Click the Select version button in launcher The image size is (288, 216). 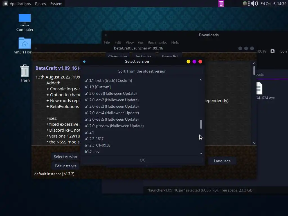[x=65, y=157]
